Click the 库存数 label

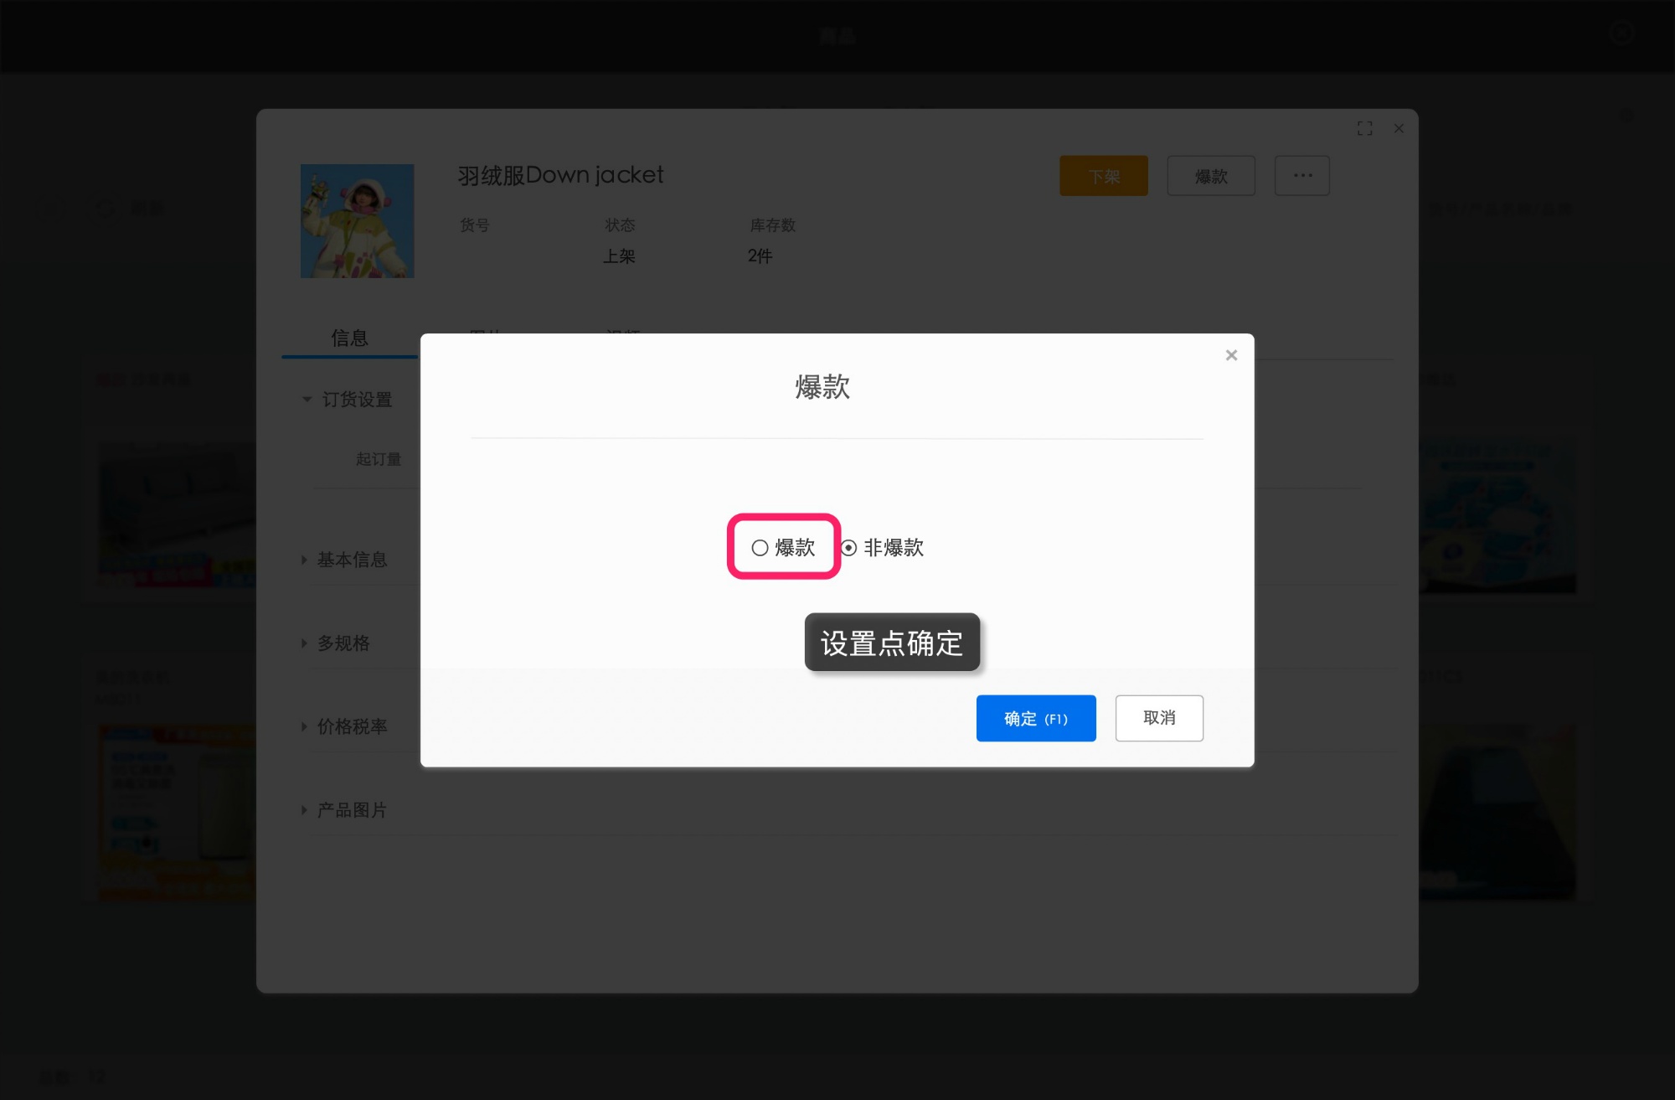773,225
